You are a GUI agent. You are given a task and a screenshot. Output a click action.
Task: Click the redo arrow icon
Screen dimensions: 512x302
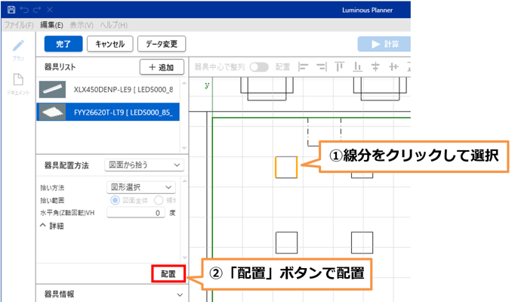36,11
